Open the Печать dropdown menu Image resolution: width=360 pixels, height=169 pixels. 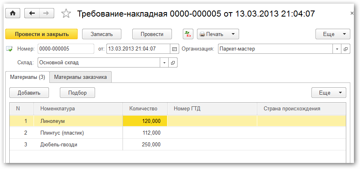[x=218, y=34]
